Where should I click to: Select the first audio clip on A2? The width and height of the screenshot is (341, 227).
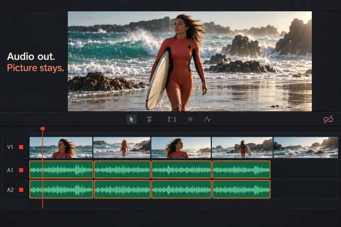pyautogui.click(x=61, y=189)
